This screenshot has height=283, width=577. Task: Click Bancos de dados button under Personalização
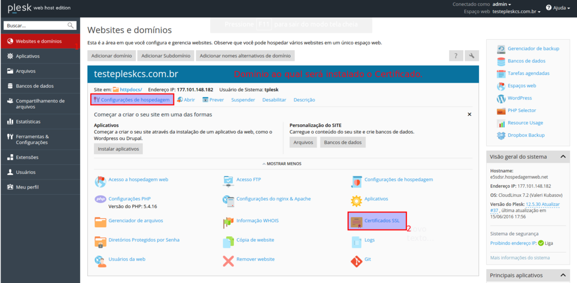pyautogui.click(x=343, y=142)
